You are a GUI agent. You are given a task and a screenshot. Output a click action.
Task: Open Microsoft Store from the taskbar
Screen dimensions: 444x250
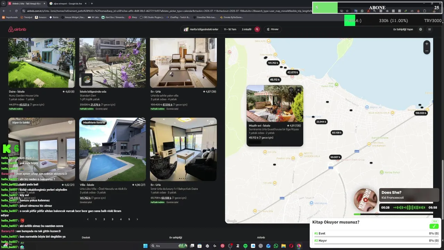(x=199, y=246)
